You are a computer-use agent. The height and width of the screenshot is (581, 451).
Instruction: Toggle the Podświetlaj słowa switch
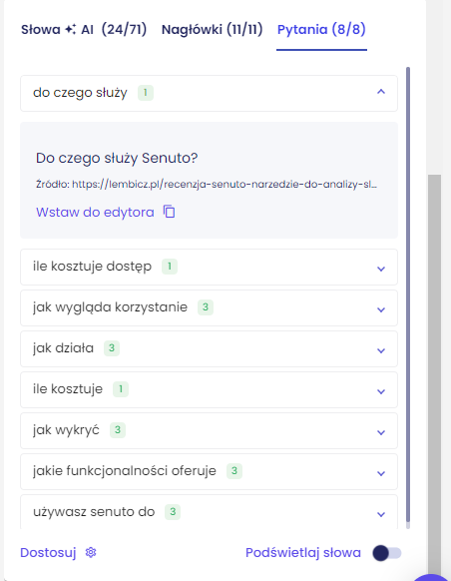click(x=387, y=553)
